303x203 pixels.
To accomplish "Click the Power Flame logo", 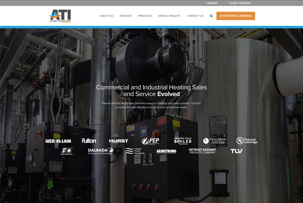I will click(x=67, y=151).
